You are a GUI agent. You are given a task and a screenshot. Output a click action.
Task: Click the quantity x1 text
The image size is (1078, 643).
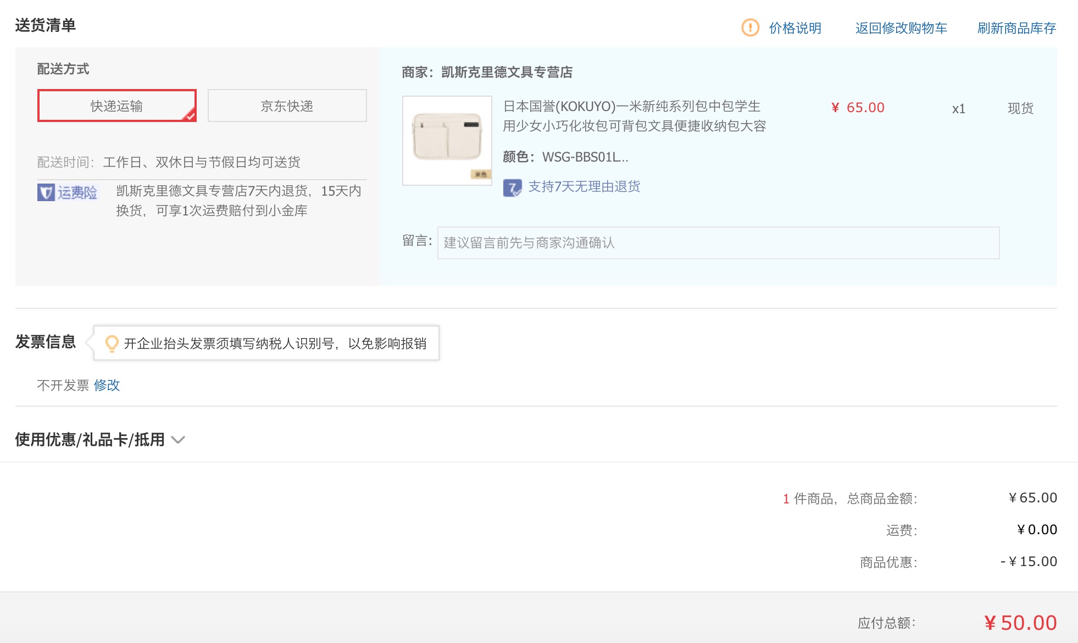pos(959,109)
